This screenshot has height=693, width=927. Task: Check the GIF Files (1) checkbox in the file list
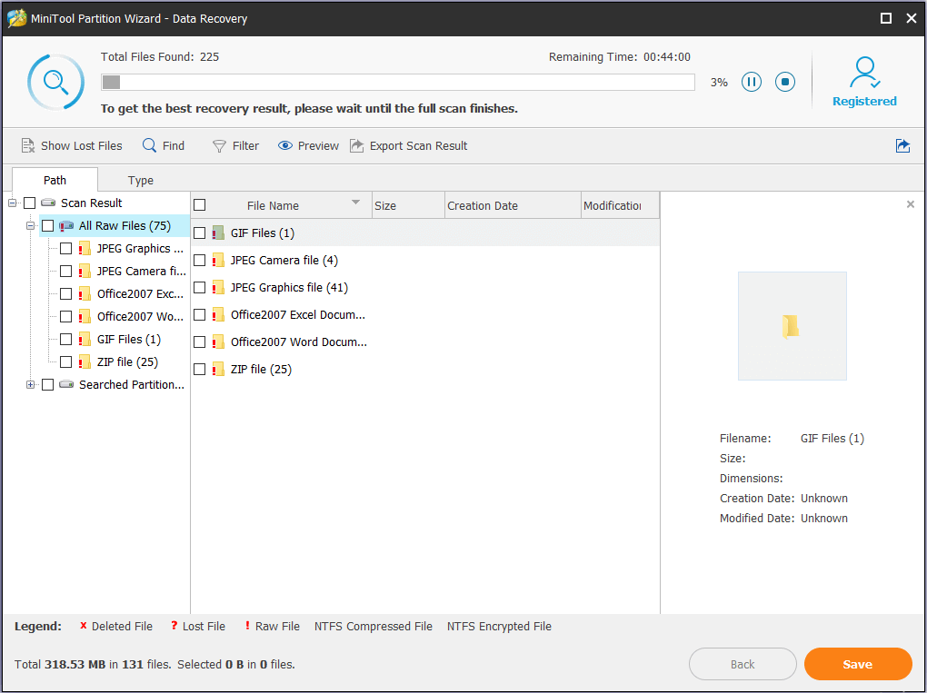click(x=200, y=233)
